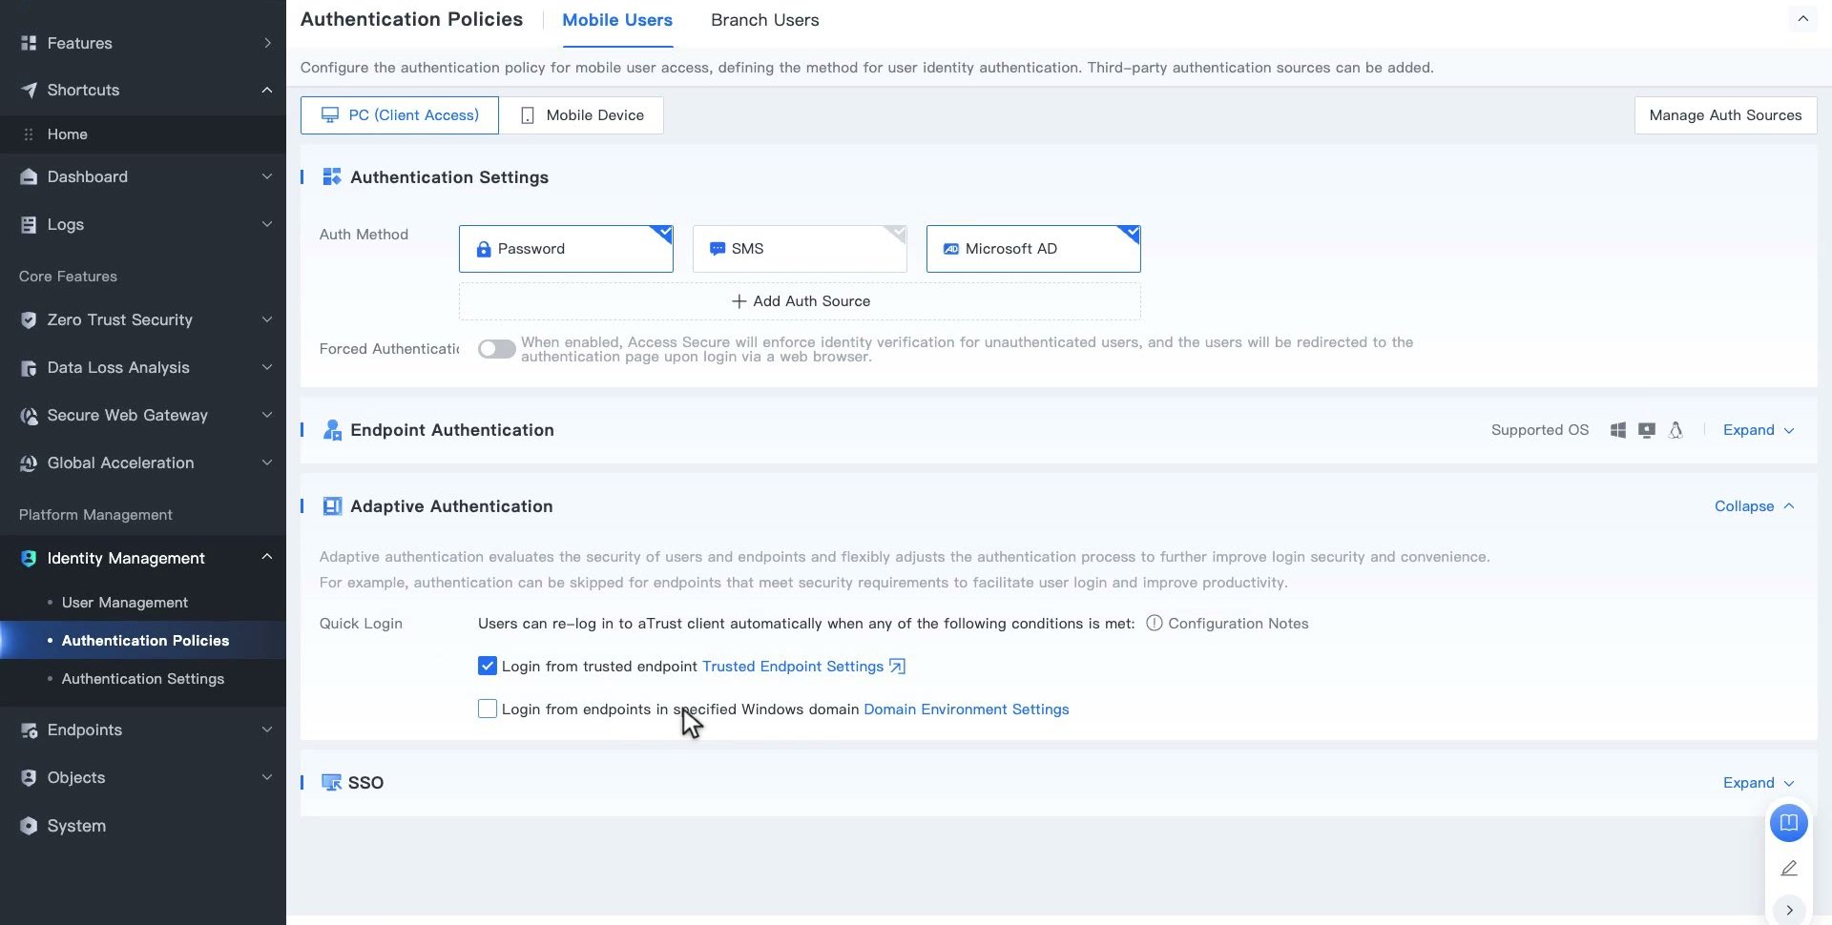Expand the Dashboard menu chevron
The image size is (1832, 925).
pyautogui.click(x=267, y=176)
